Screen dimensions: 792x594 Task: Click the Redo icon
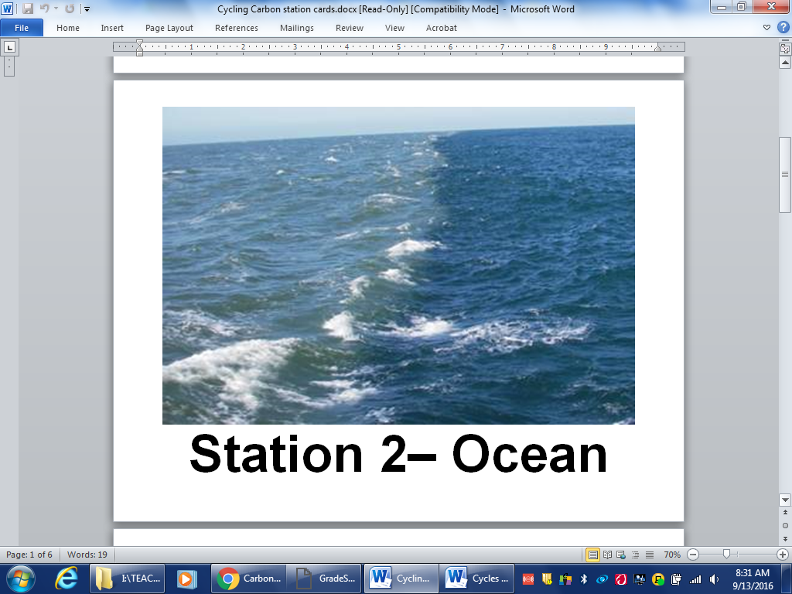pos(69,8)
